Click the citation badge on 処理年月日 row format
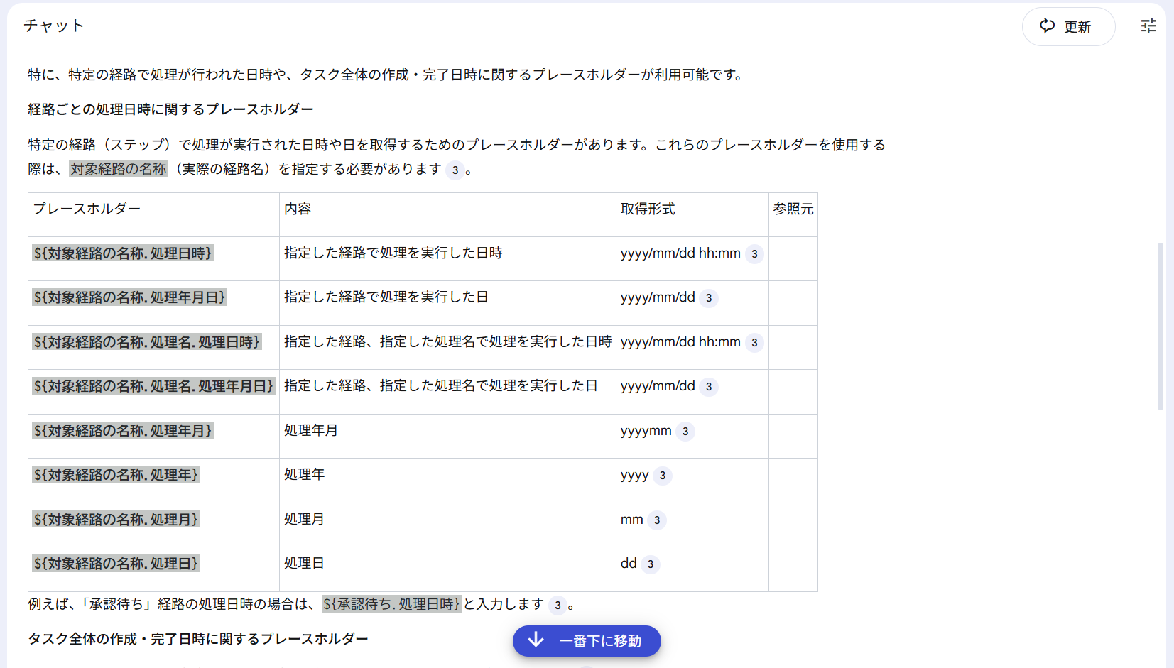This screenshot has height=668, width=1174. pos(709,298)
